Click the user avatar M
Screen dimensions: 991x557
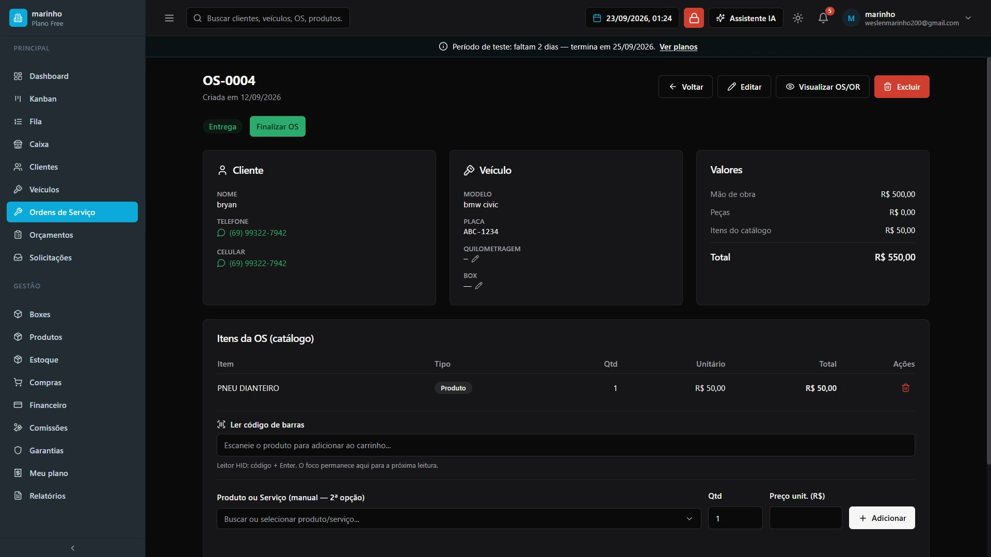pyautogui.click(x=851, y=18)
